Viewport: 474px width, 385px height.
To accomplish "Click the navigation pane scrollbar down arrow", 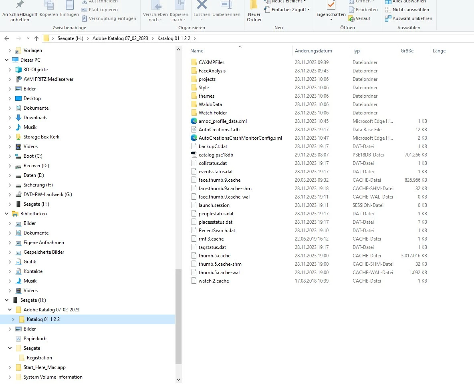I will click(178, 380).
